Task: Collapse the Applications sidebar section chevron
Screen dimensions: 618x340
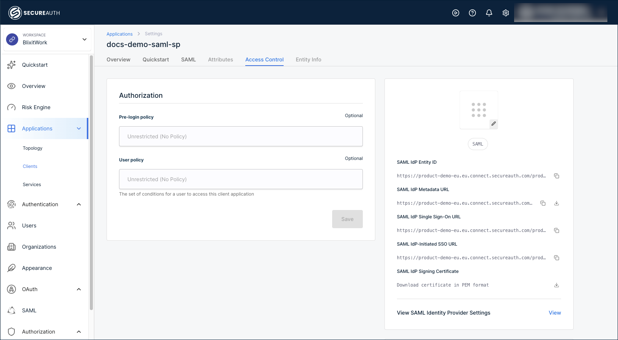Action: coord(79,128)
